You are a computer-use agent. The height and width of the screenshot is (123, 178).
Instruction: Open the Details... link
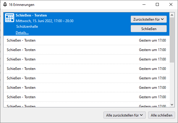tap(22, 33)
